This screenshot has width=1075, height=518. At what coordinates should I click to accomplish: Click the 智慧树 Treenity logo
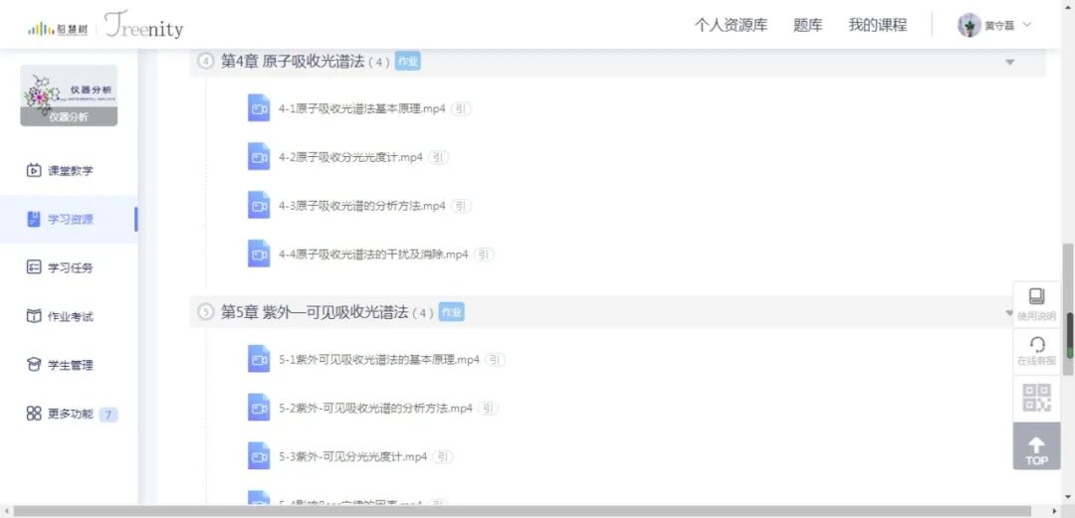[x=106, y=25]
